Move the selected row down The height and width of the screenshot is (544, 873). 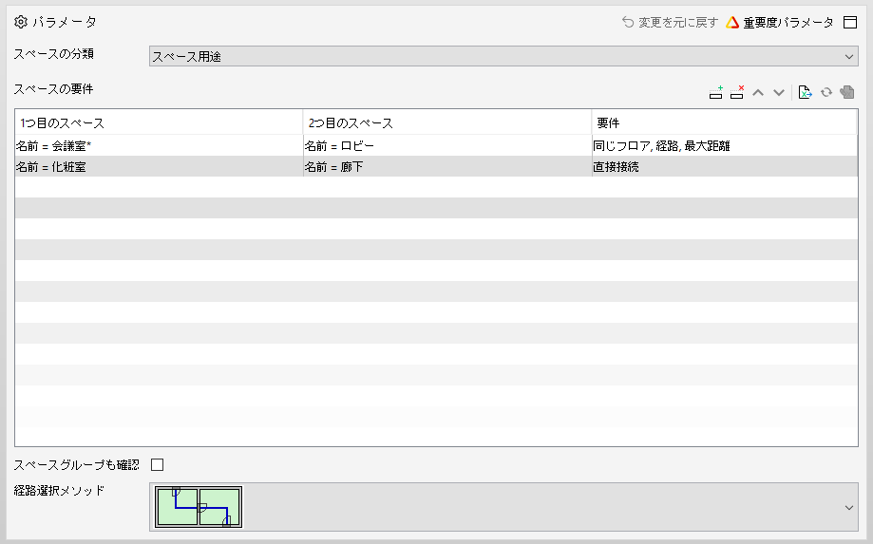tap(779, 92)
